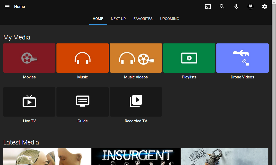Open settings via the gear icon
This screenshot has width=276, height=165.
[x=265, y=7]
